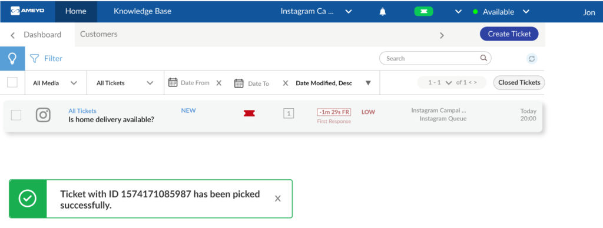
Task: Click the search magnifier icon
Action: pos(483,58)
